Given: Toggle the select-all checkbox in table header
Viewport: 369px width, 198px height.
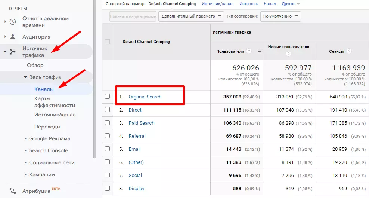Looking at the screenshot, I should (x=108, y=42).
